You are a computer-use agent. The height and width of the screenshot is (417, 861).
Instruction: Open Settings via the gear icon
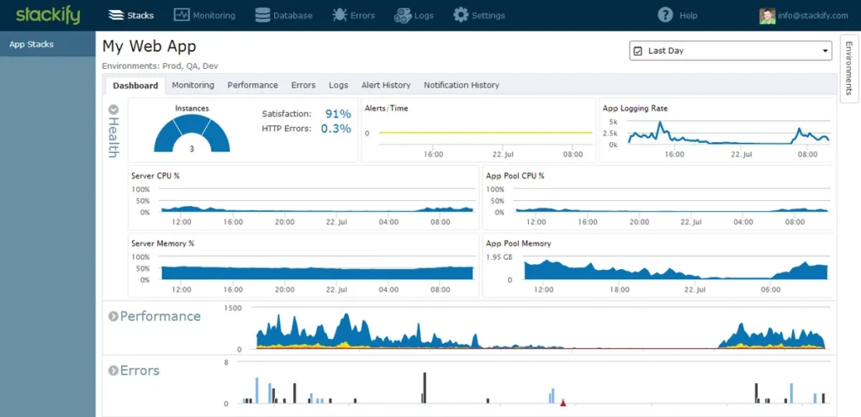(x=461, y=15)
